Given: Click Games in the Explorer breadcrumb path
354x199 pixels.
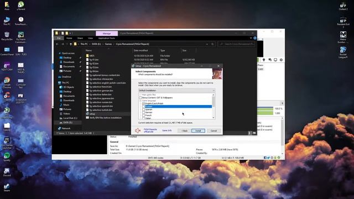Looking at the screenshot, I should [x=108, y=44].
